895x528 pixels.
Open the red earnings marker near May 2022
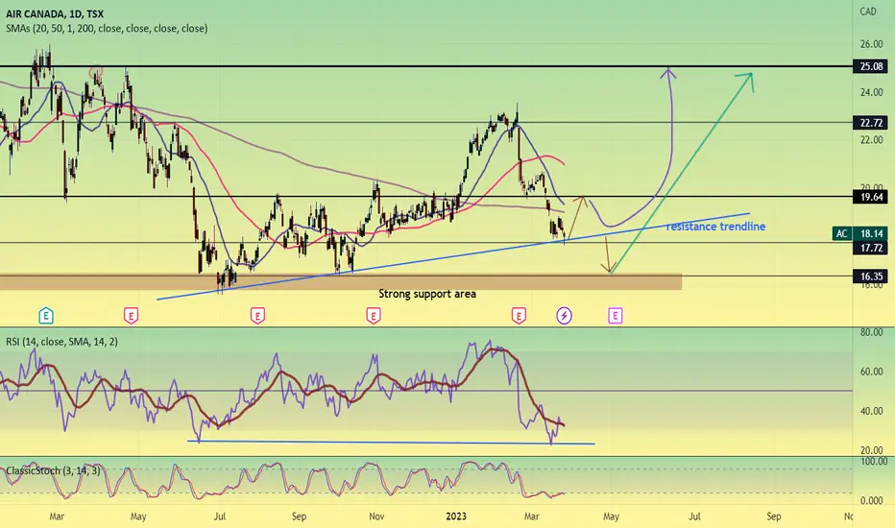(x=132, y=315)
